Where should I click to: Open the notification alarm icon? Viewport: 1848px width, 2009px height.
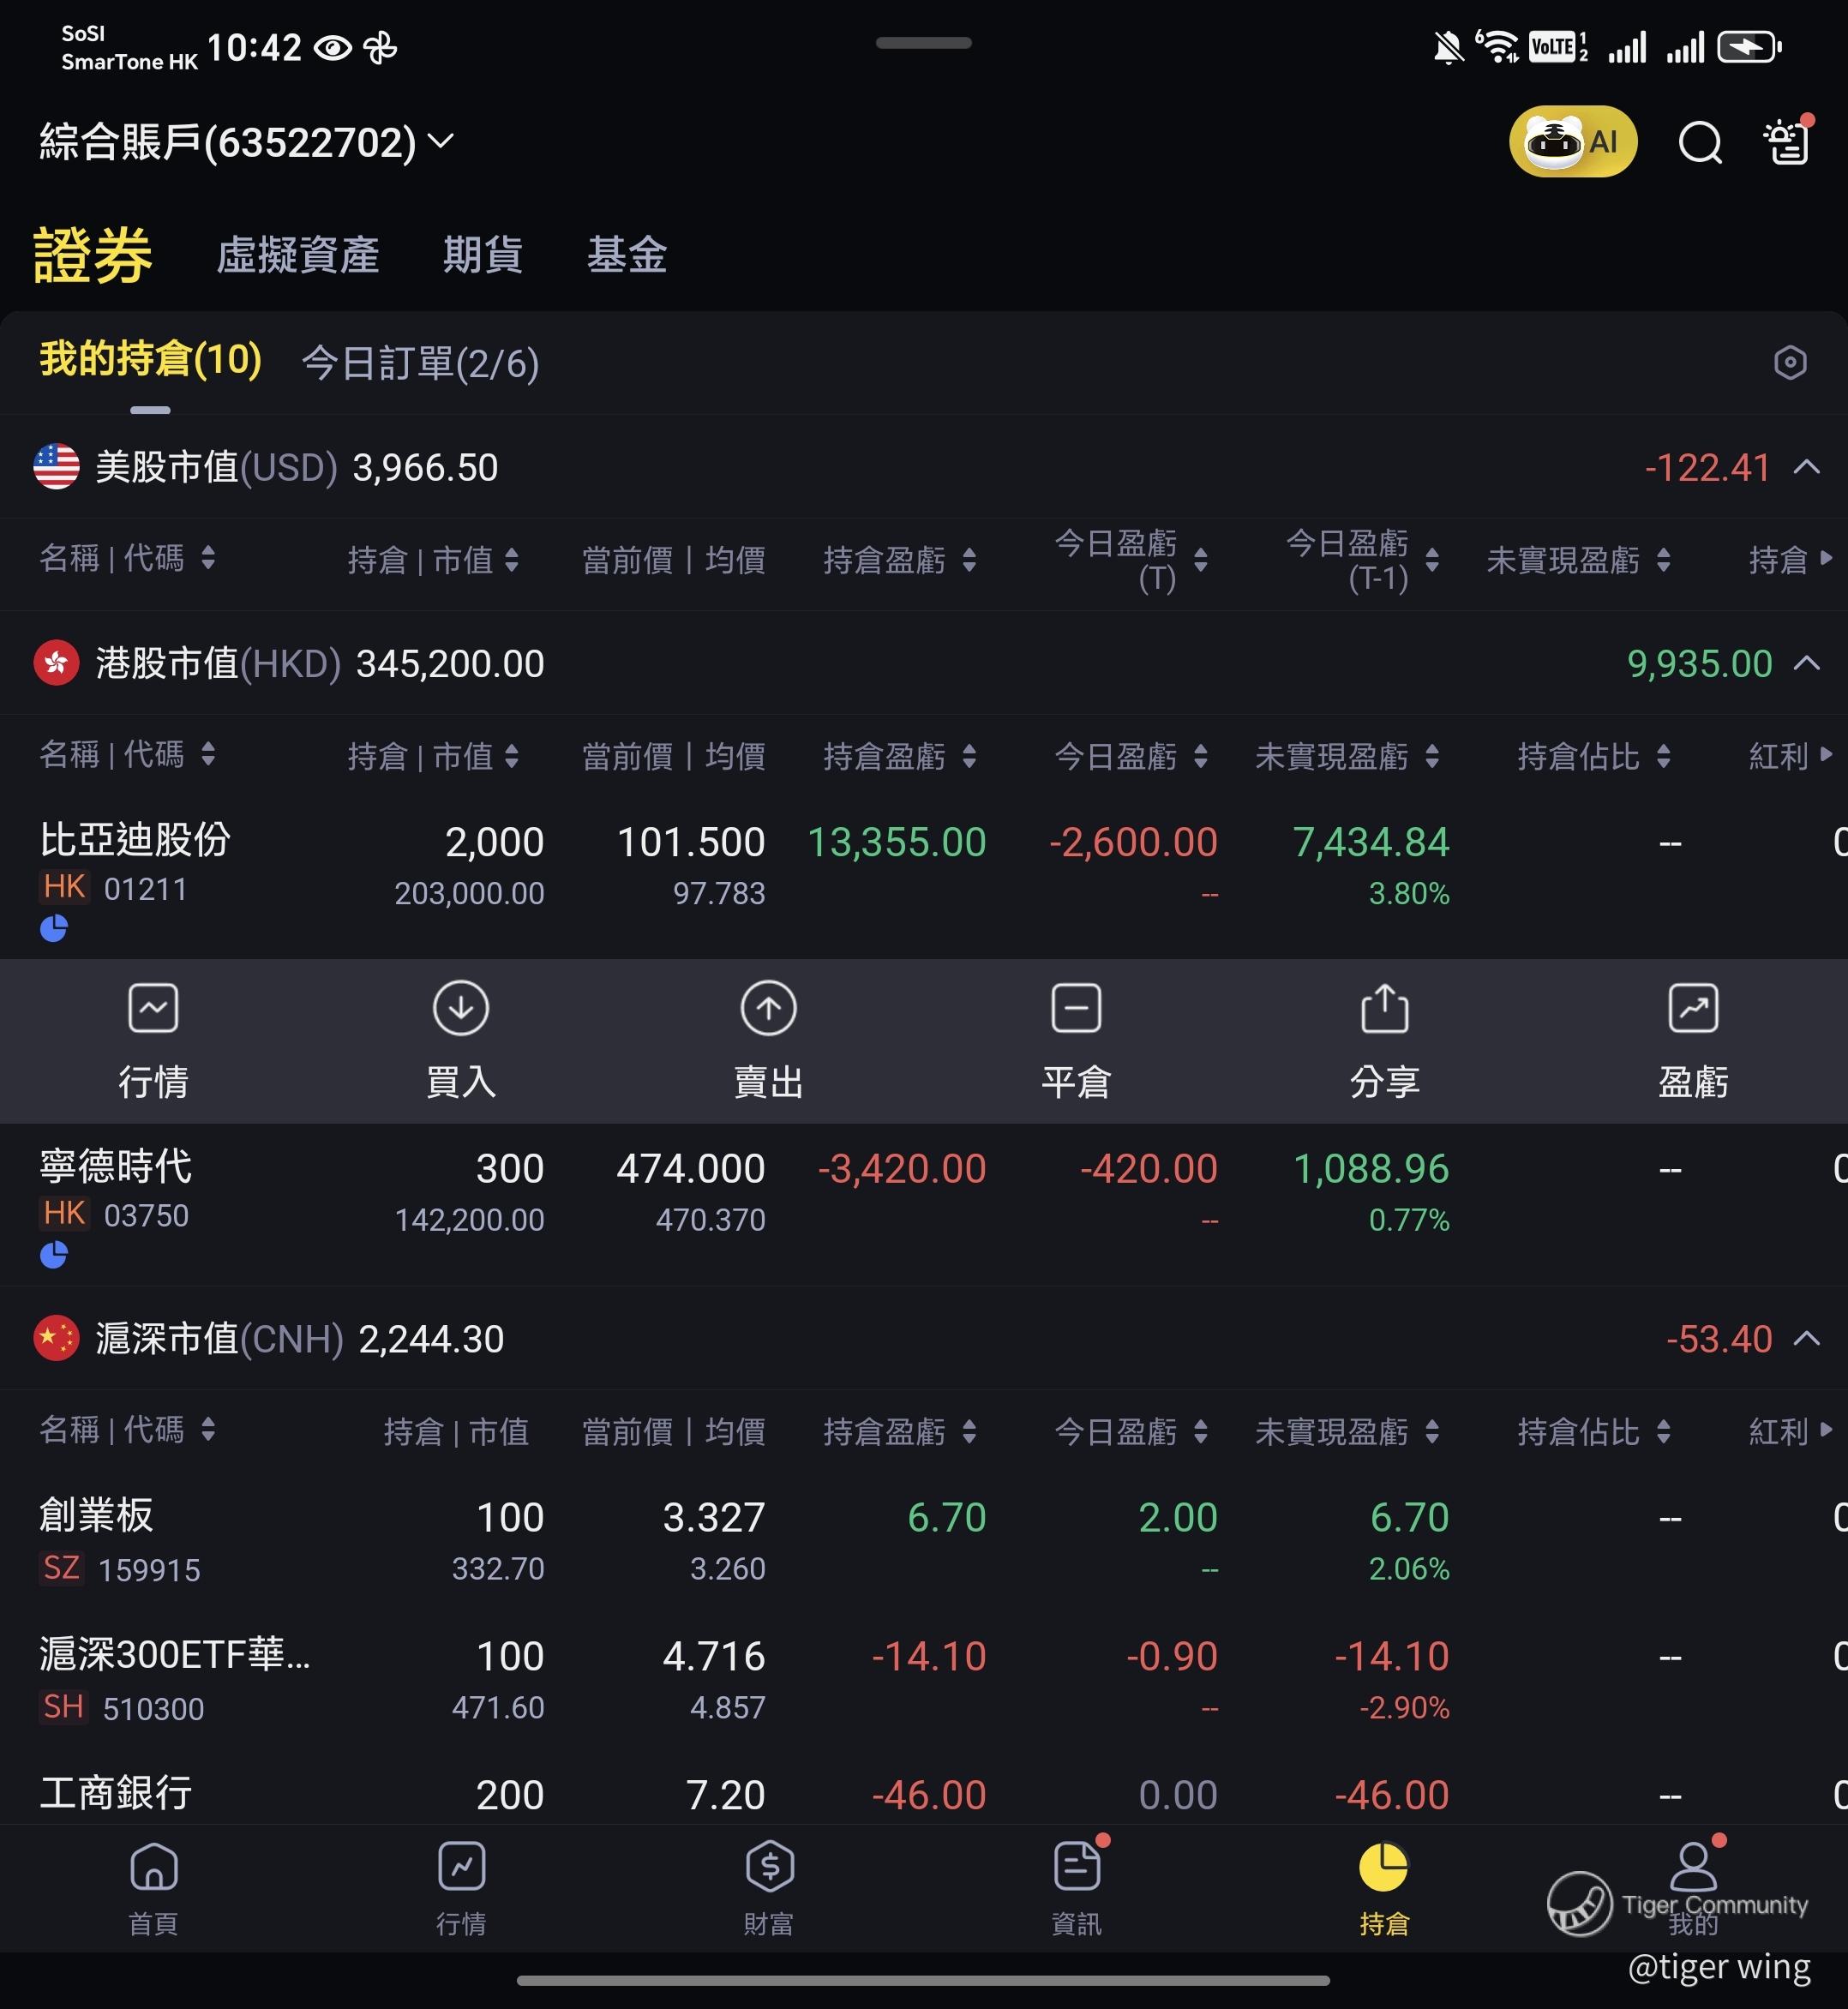[x=1788, y=141]
